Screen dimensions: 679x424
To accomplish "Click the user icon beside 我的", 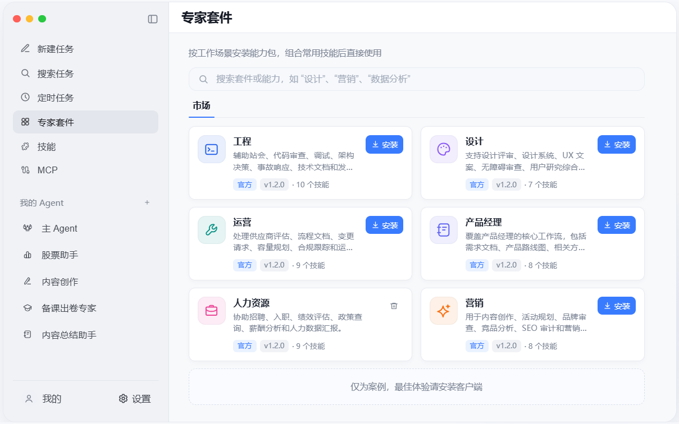I will [29, 399].
